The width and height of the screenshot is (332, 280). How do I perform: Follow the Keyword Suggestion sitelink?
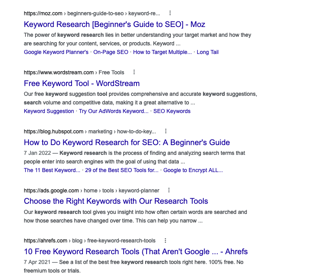(49, 111)
